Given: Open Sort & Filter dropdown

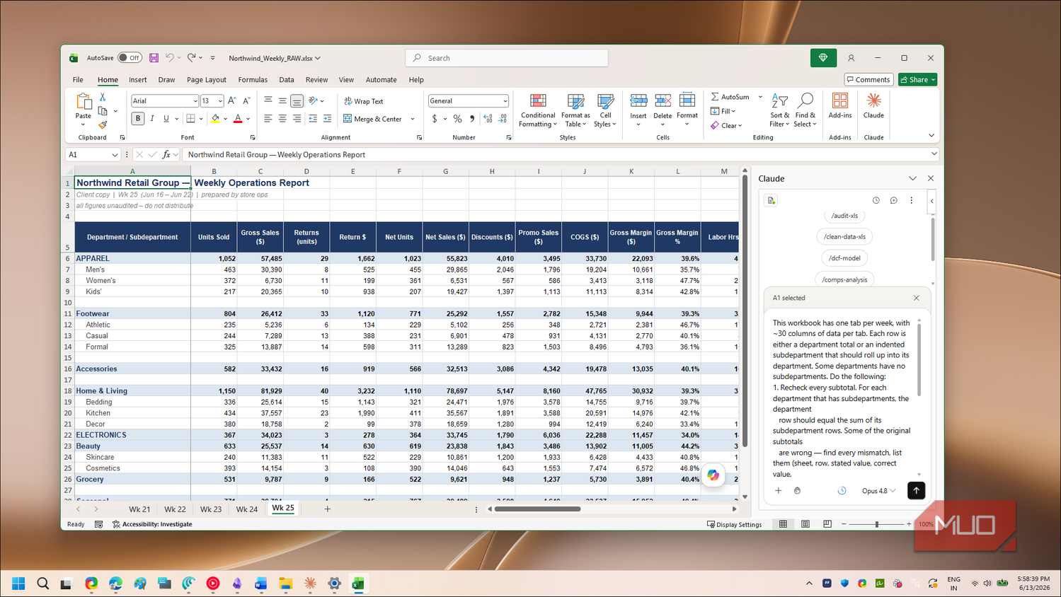Looking at the screenshot, I should 779,111.
